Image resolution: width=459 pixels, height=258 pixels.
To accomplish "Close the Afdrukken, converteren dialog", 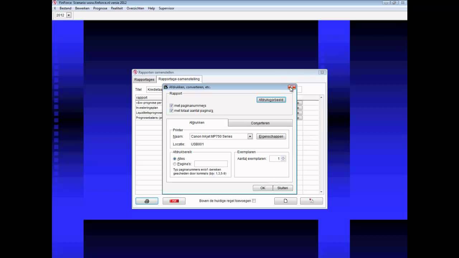I will [x=292, y=87].
